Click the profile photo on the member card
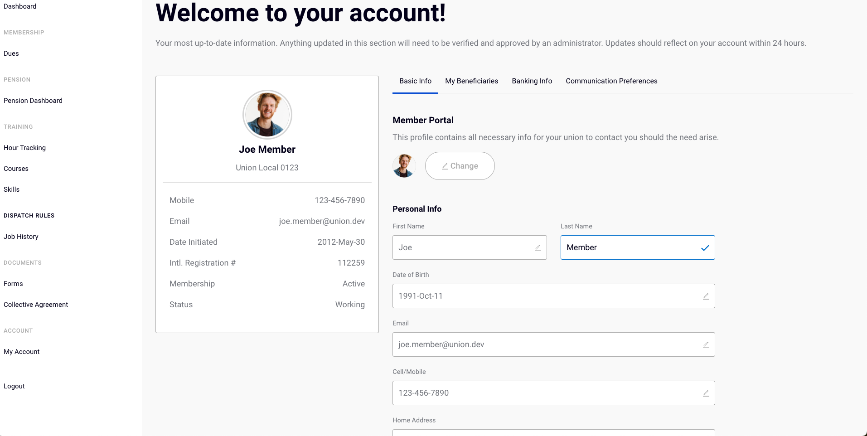Image resolution: width=867 pixels, height=436 pixels. pyautogui.click(x=267, y=115)
